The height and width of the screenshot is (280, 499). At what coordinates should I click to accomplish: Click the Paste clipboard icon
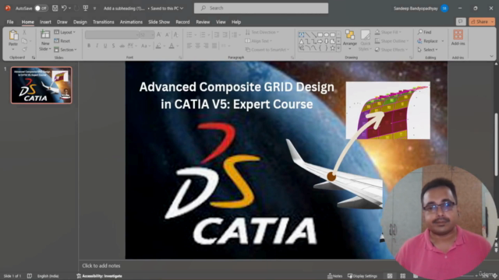pyautogui.click(x=13, y=35)
